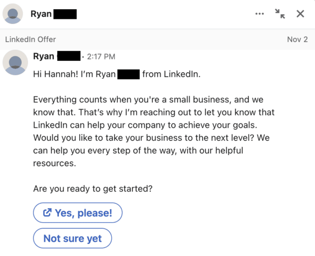The width and height of the screenshot is (315, 256).
Task: Click the "Nov 2" date marker
Action: (x=297, y=39)
